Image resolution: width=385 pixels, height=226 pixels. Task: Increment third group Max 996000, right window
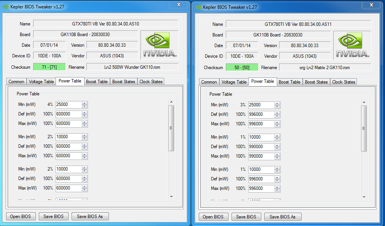pyautogui.click(x=278, y=187)
